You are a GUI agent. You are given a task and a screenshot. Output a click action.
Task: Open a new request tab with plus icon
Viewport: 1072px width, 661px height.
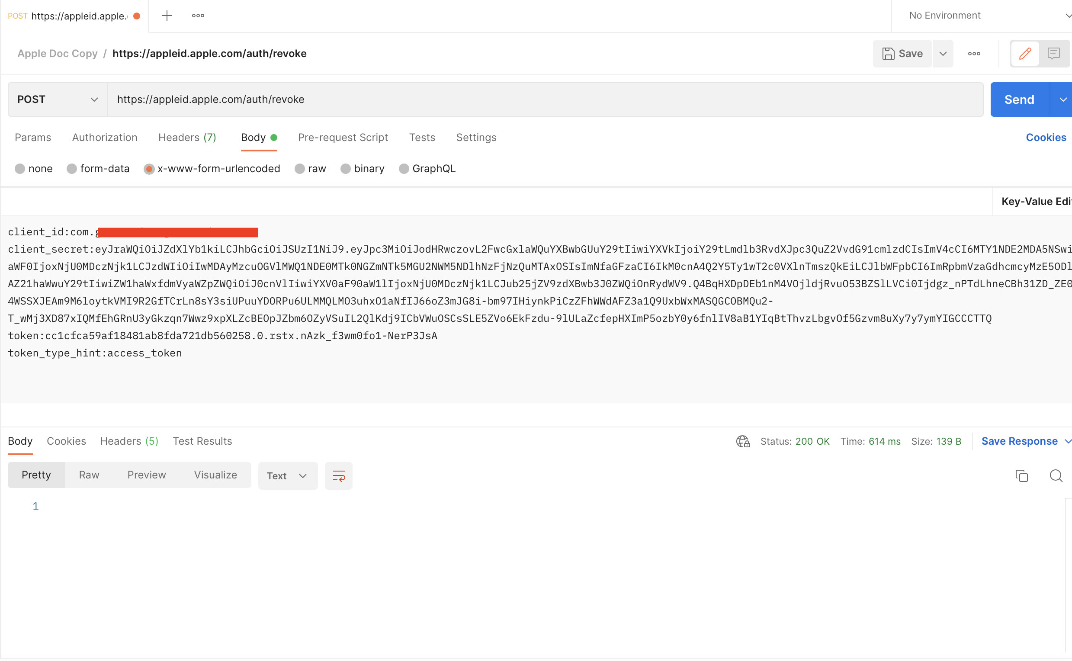(167, 16)
